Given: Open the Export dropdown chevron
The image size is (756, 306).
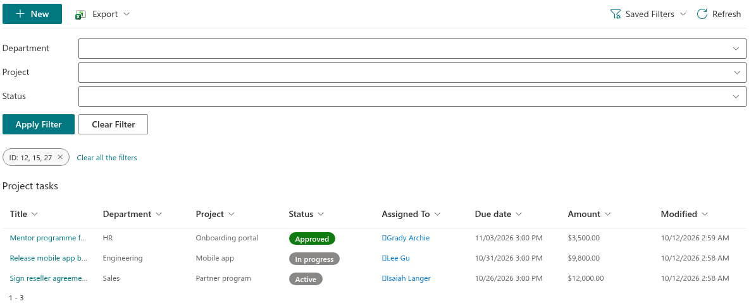Looking at the screenshot, I should coord(127,15).
